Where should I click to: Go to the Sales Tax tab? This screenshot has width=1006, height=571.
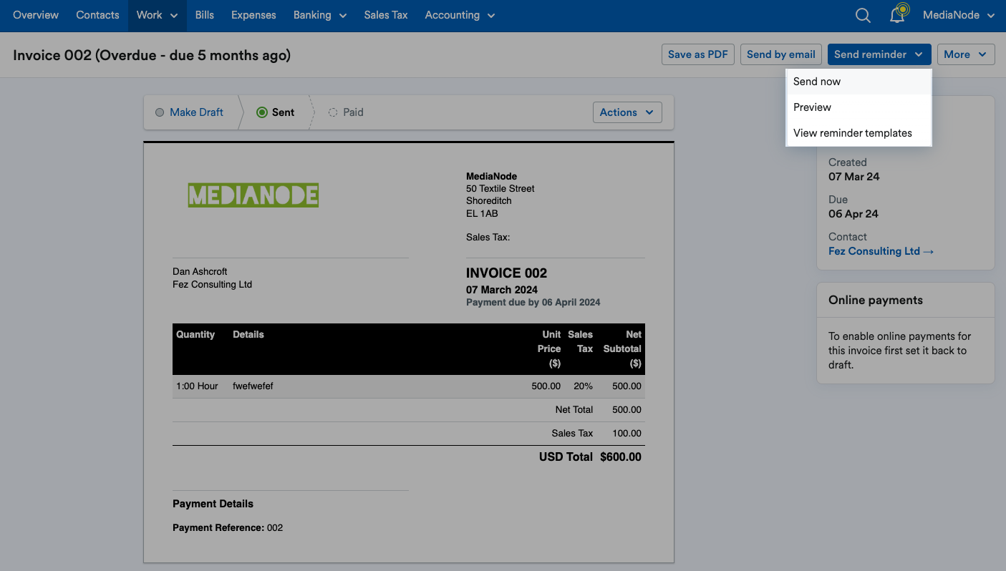click(x=386, y=15)
